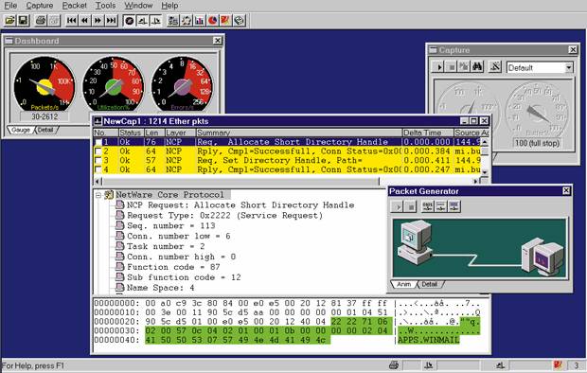Select the Seq. number = 113 line
This screenshot has height=373, width=587.
pos(171,226)
